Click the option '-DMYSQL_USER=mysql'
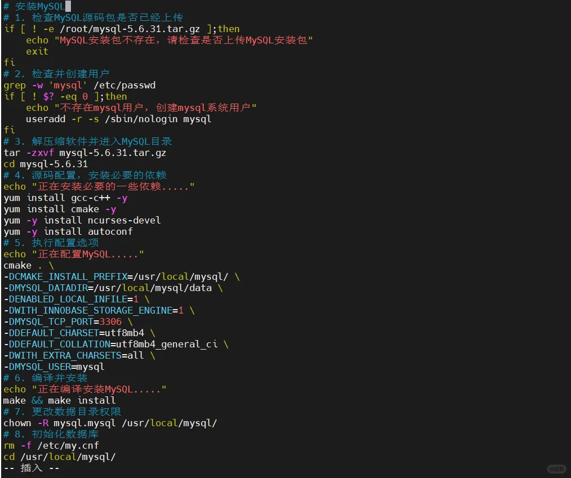The image size is (571, 478). 54,367
